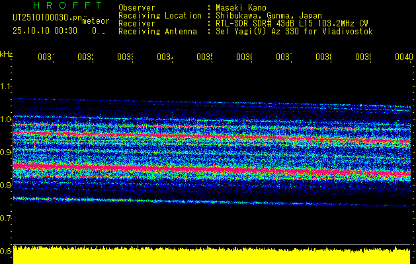
Task: Click the 0.6 frequency axis label
Action: click(x=5, y=251)
